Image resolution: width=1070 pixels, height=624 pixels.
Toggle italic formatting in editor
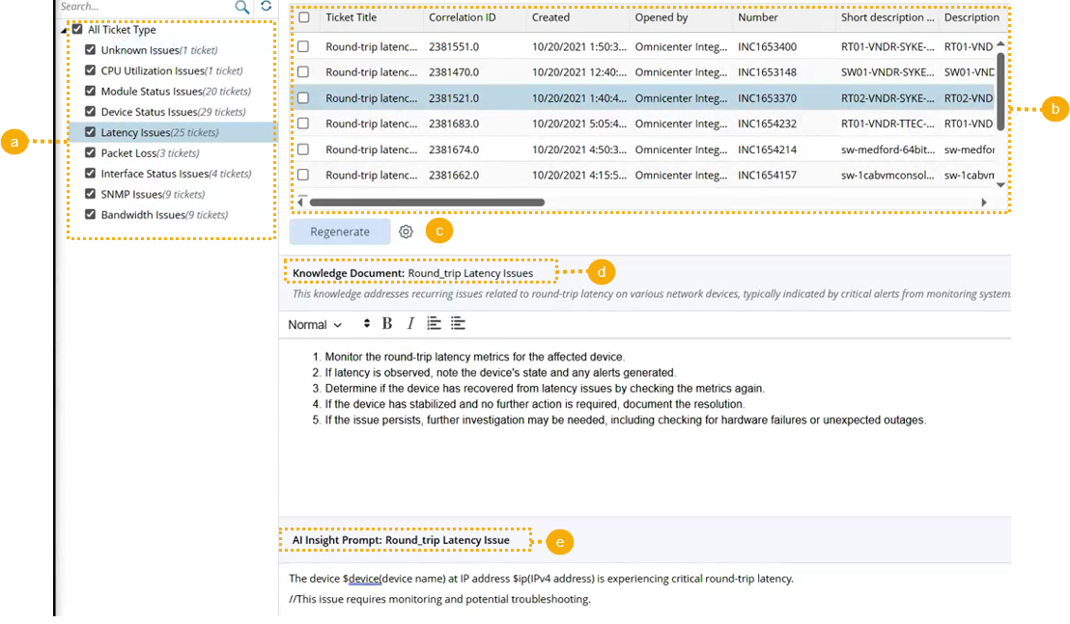pyautogui.click(x=410, y=324)
